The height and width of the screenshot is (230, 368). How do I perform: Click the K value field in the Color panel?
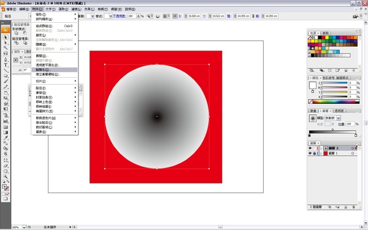point(352,96)
